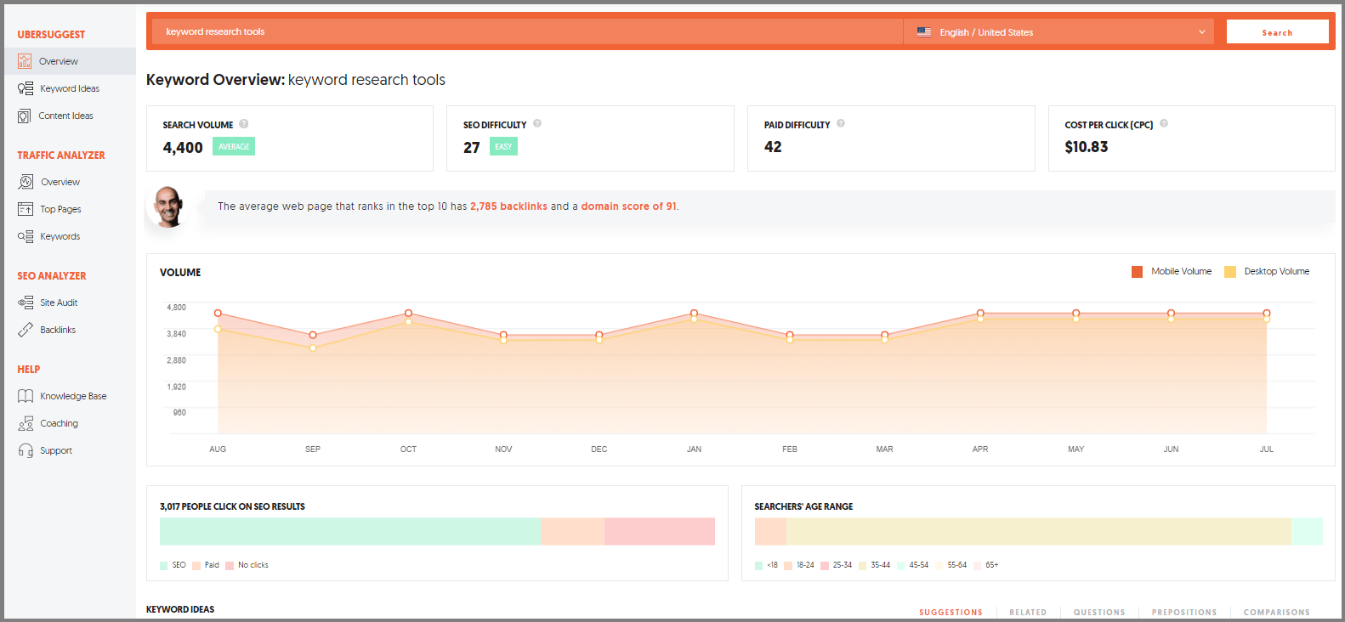
Task: Click the orange Search button
Action: (1277, 32)
